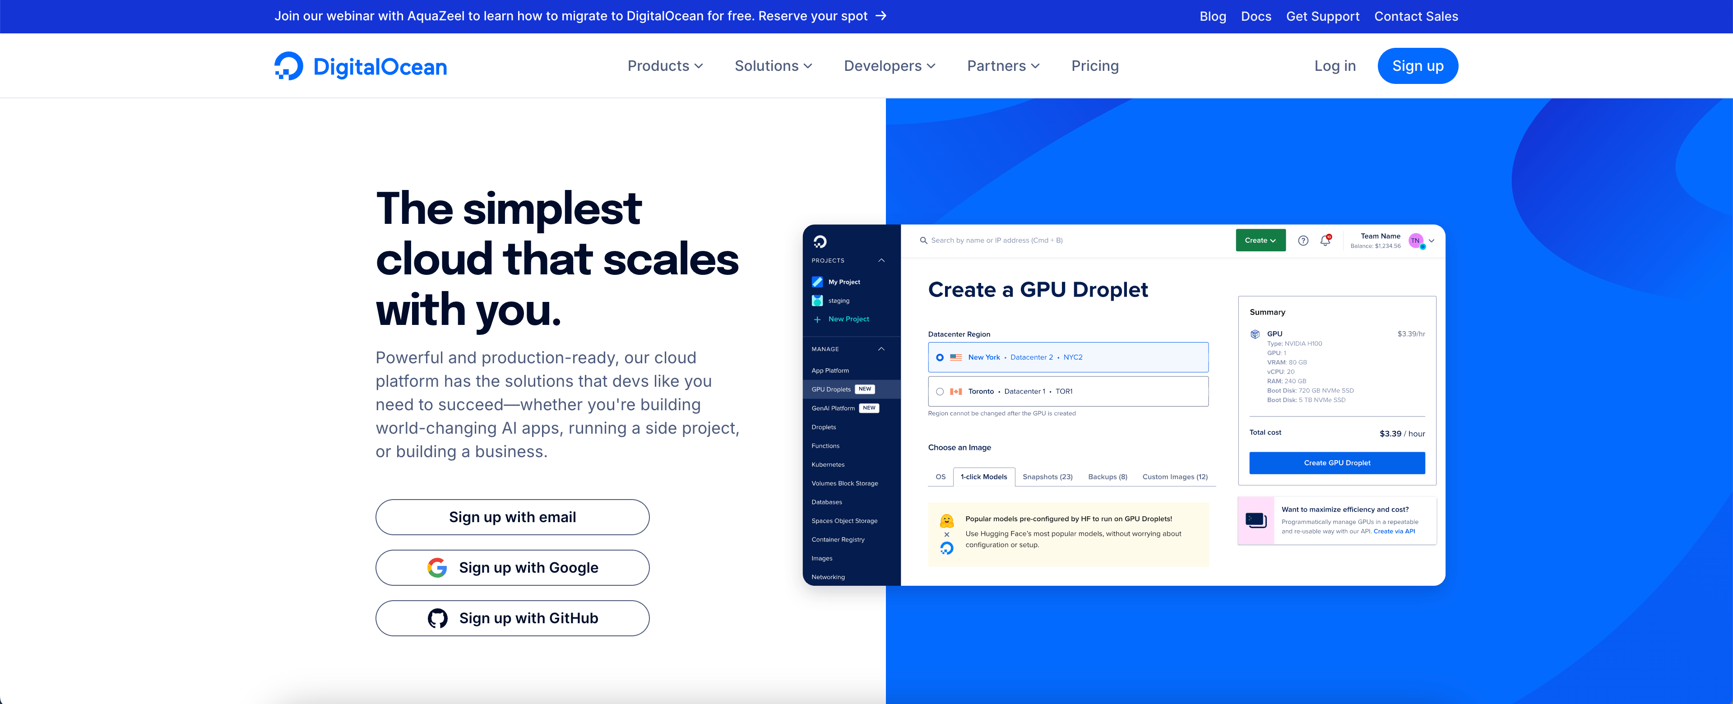This screenshot has height=704, width=1733.
Task: Open the Products dropdown menu
Action: [665, 66]
